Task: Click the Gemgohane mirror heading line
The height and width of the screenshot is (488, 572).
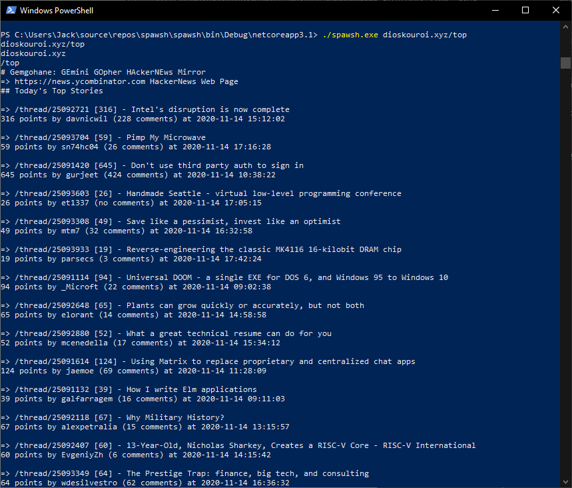Action: [x=103, y=72]
